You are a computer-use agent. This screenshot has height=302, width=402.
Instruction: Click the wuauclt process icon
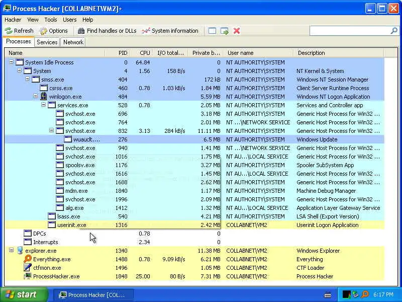coord(68,139)
